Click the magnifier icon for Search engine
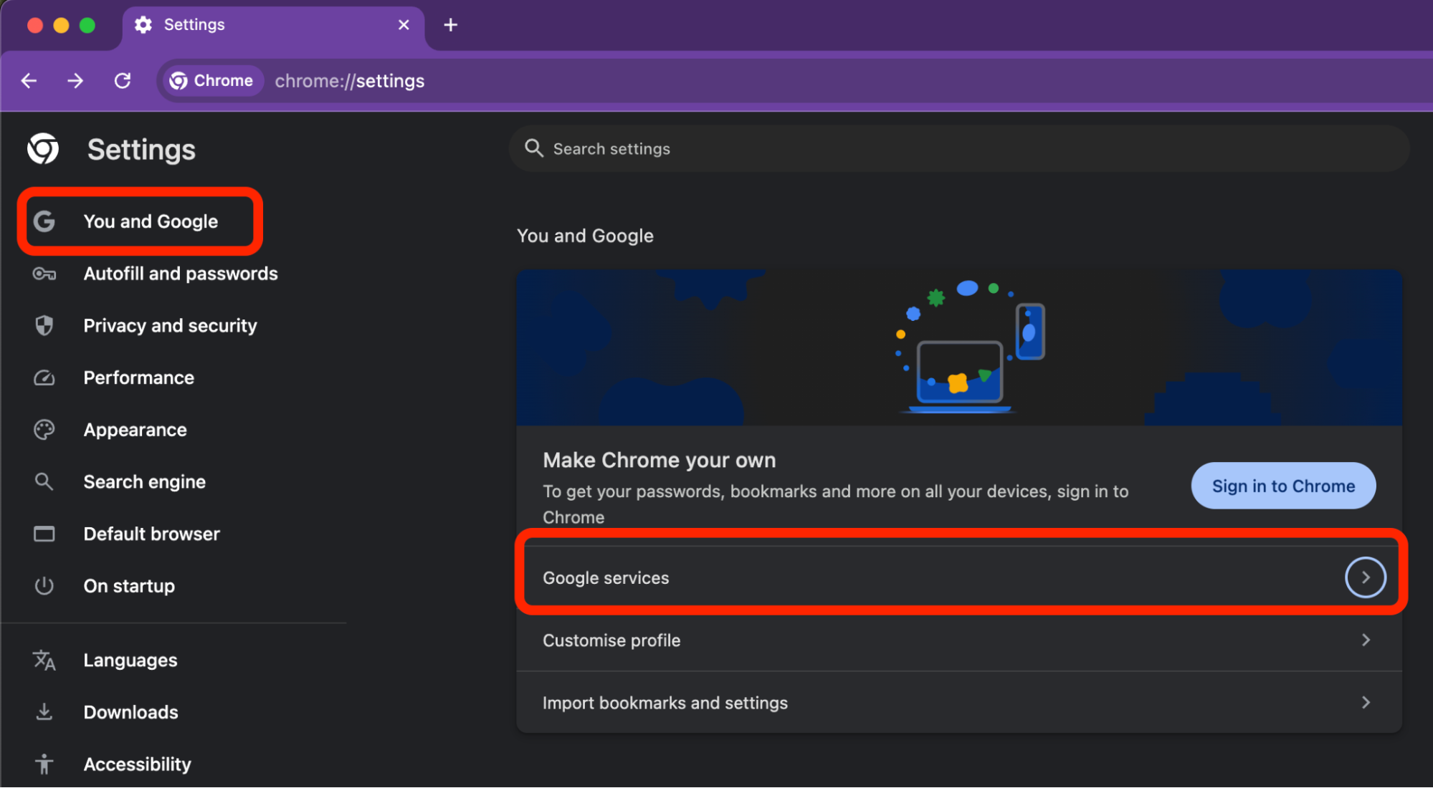1433x788 pixels. [x=44, y=481]
